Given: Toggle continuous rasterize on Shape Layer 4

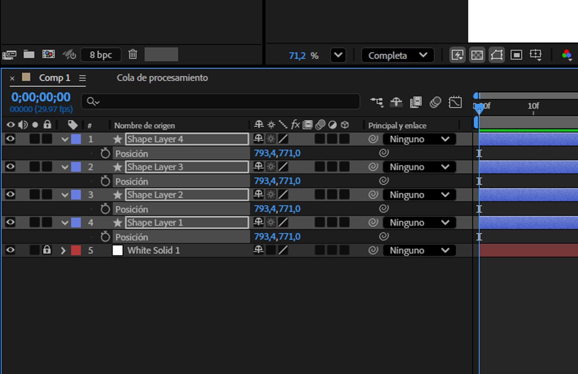Looking at the screenshot, I should [271, 139].
